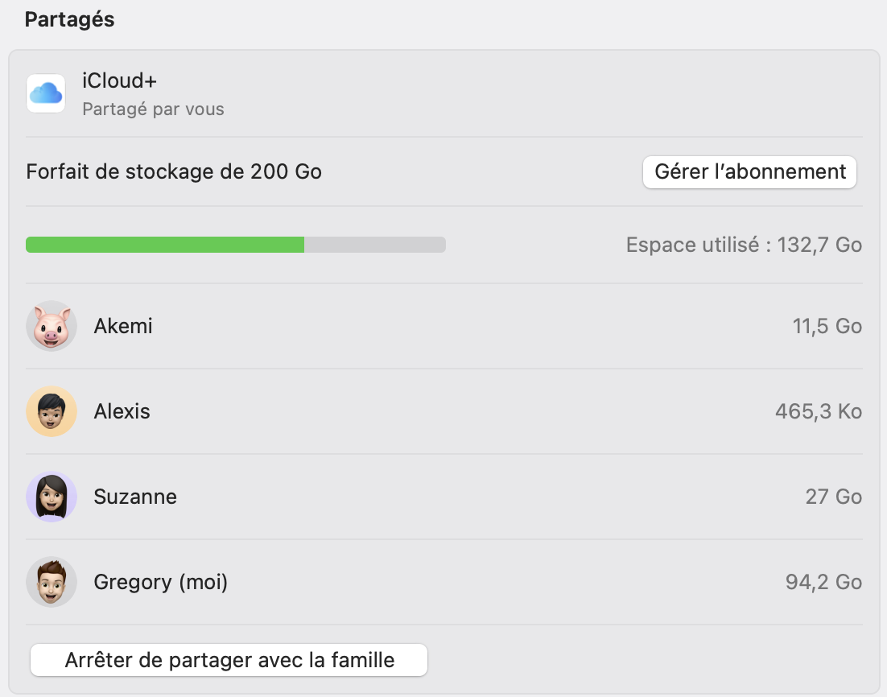This screenshot has width=887, height=697.
Task: Click Akemi's 11,5 Go storage value
Action: (x=827, y=326)
